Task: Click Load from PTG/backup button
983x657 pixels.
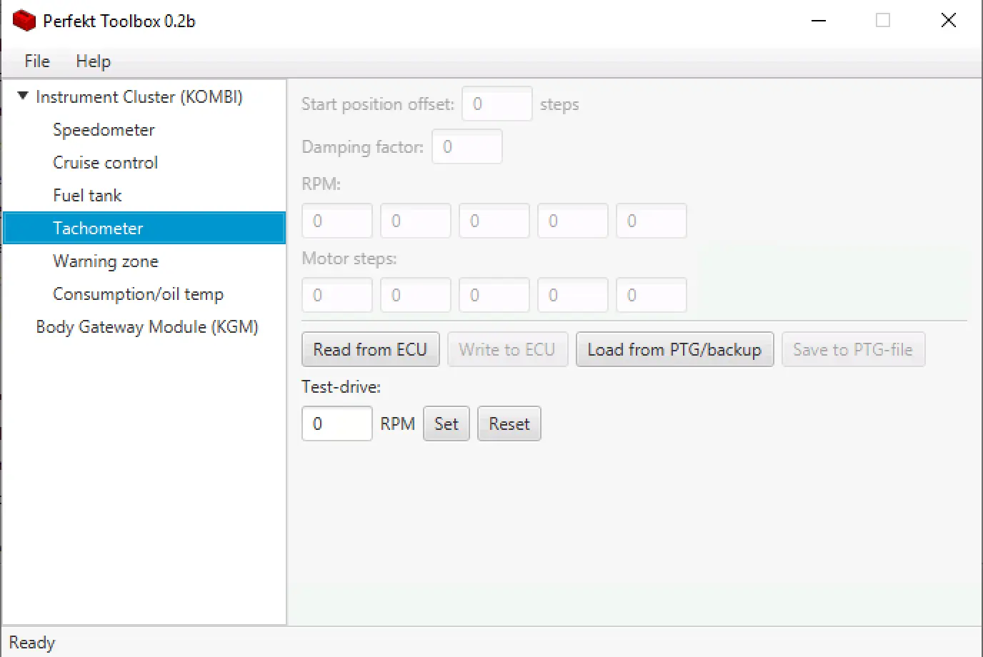Action: click(674, 350)
